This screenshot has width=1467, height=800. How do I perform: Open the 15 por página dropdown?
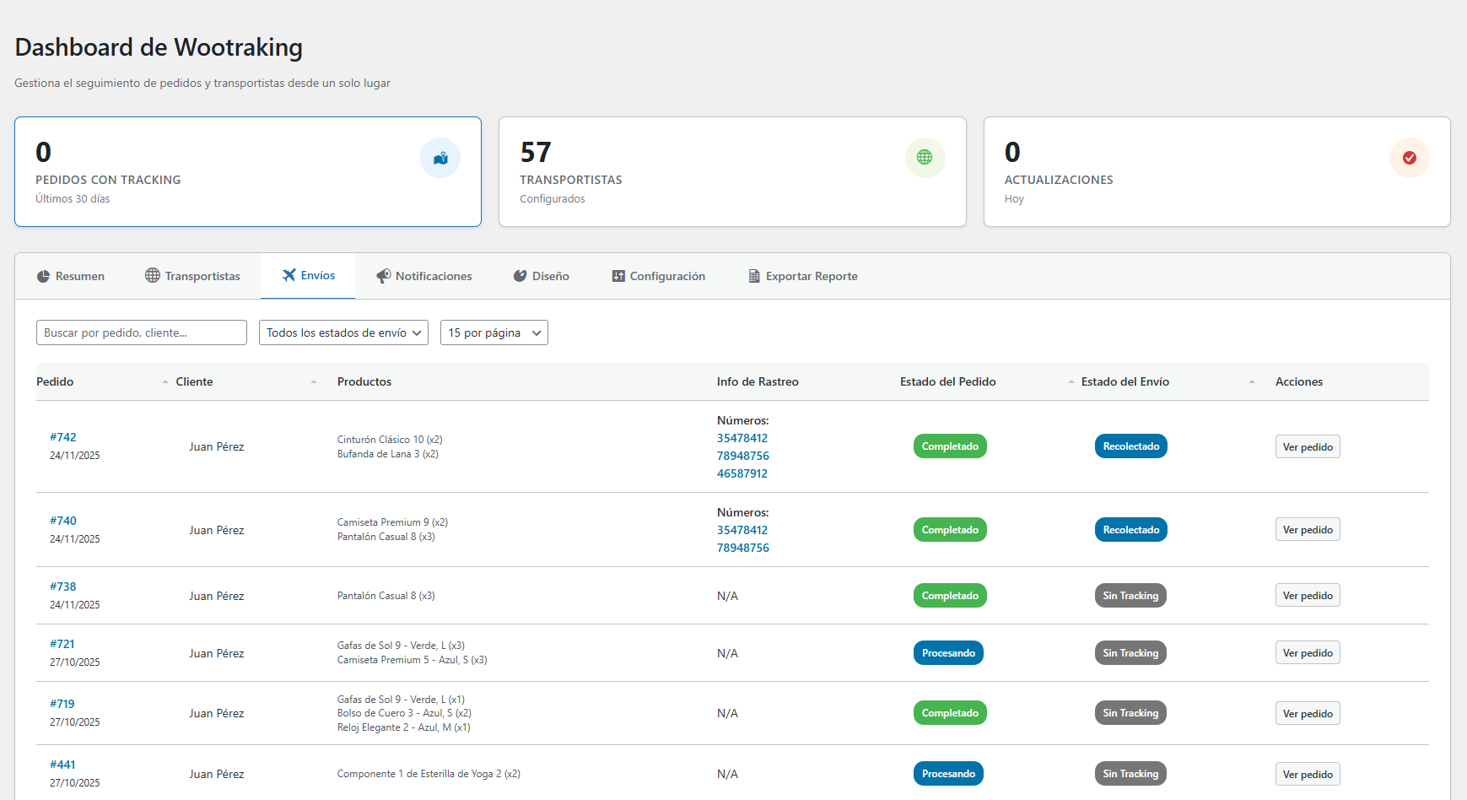pos(493,332)
